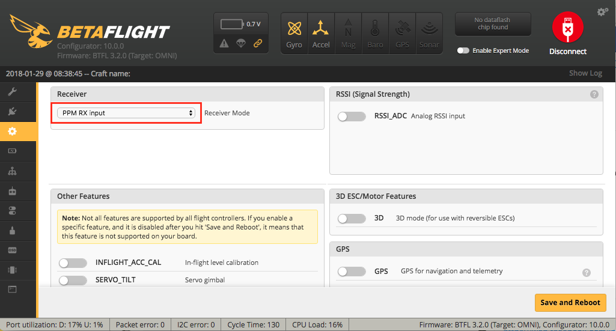Select the Configuration gear tab in sidebar
The image size is (616, 331).
point(12,131)
